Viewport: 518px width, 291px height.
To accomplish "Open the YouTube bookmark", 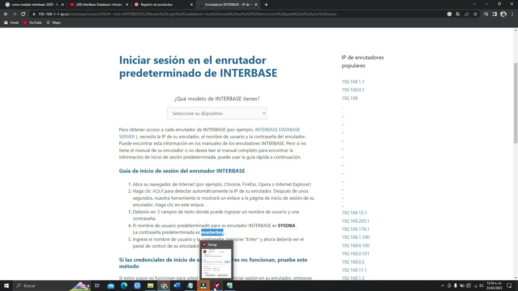I will point(32,23).
